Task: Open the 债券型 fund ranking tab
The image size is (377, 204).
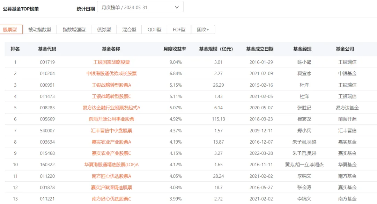Action: coord(104,29)
